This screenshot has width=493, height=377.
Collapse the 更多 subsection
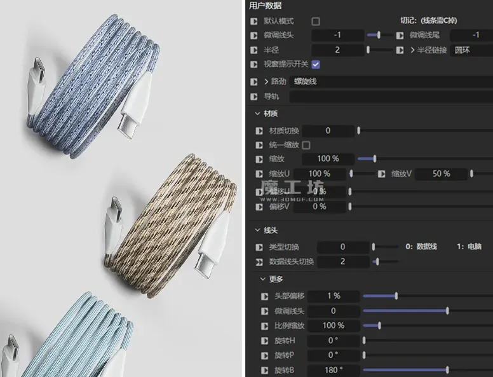[261, 278]
